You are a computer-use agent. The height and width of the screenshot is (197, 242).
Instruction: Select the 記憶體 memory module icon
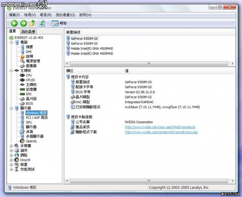[22, 89]
